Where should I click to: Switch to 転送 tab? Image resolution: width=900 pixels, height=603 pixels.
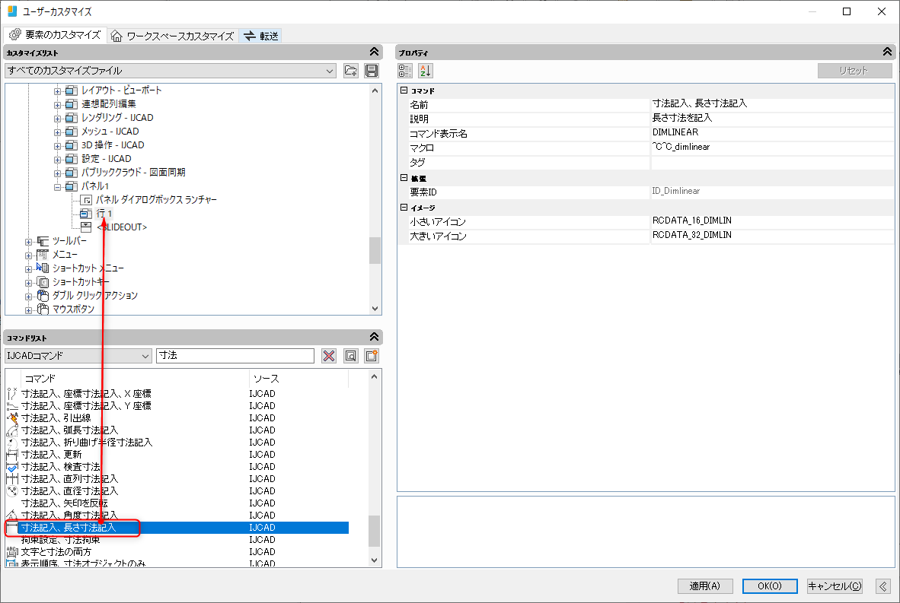click(x=261, y=36)
